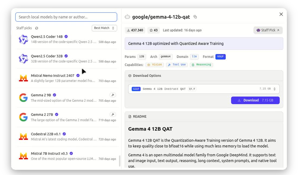Click the model list scrollbar
The height and width of the screenshot is (175, 298).
tap(120, 161)
